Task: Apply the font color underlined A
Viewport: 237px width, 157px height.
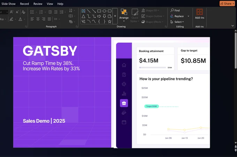Action: coord(20,19)
